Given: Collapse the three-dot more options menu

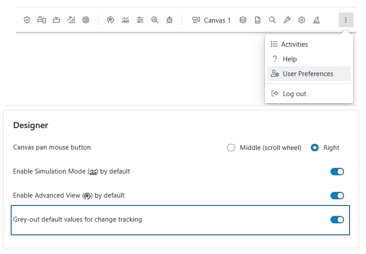Looking at the screenshot, I should pyautogui.click(x=346, y=20).
